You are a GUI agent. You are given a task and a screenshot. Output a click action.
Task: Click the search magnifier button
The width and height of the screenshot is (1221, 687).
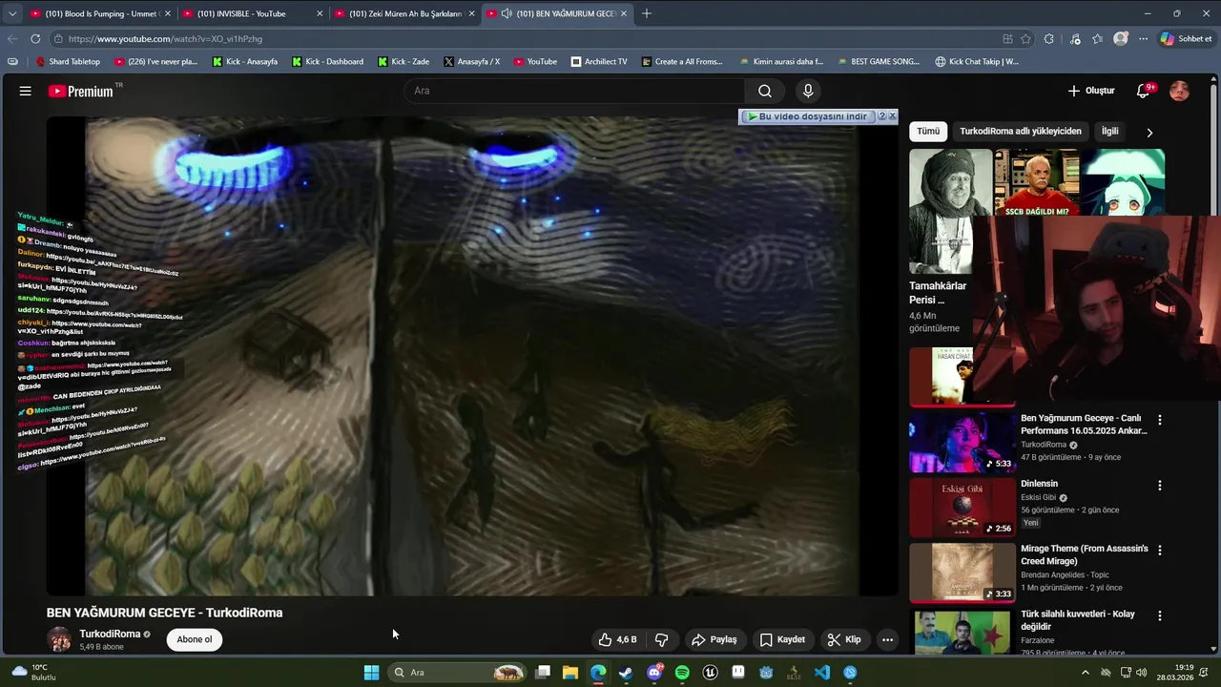[765, 91]
